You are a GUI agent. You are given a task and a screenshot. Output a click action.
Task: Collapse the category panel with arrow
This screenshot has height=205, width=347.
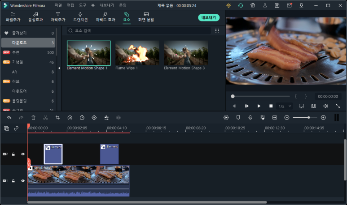59,68
